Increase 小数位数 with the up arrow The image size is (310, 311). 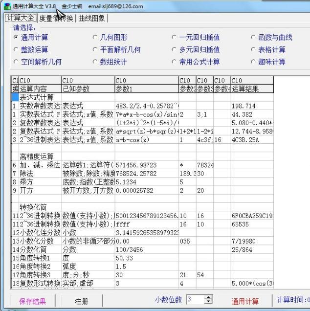208,297
